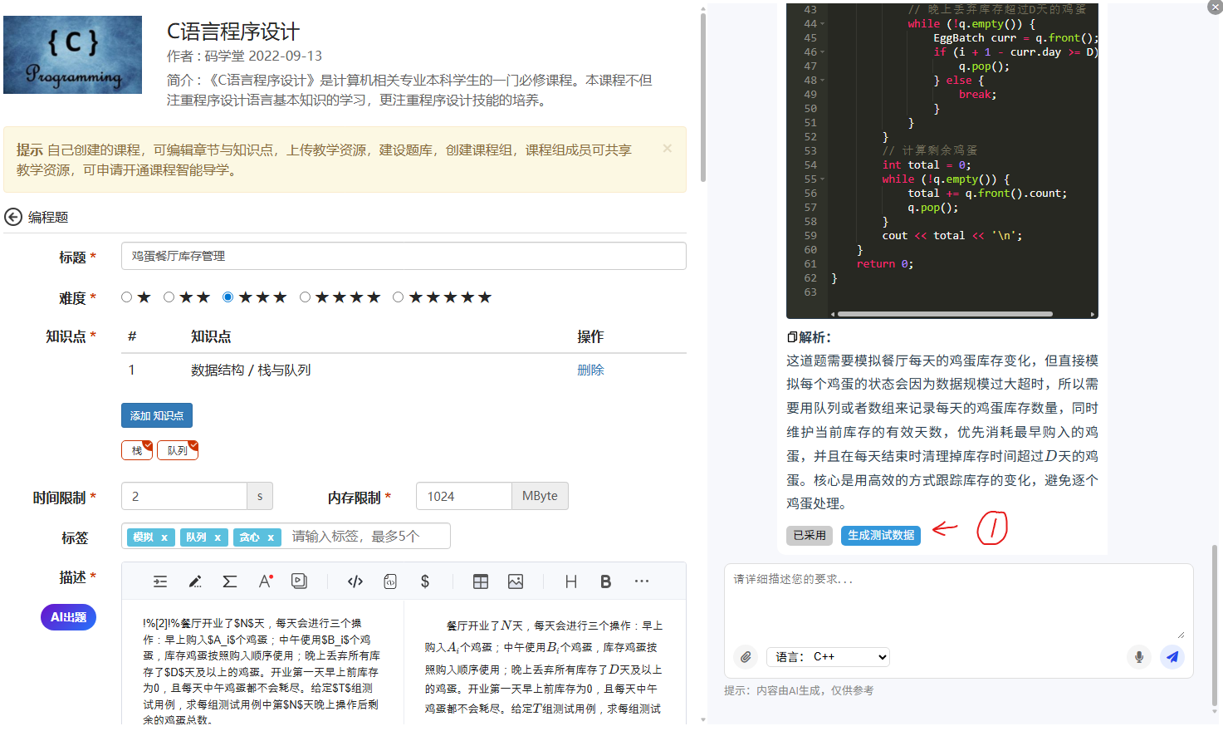Go back using the arrow beside 编程题
This screenshot has height=731, width=1223.
pyautogui.click(x=13, y=217)
